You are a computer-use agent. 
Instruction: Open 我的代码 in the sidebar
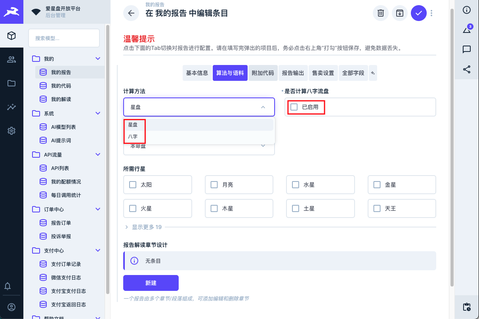[x=61, y=86]
